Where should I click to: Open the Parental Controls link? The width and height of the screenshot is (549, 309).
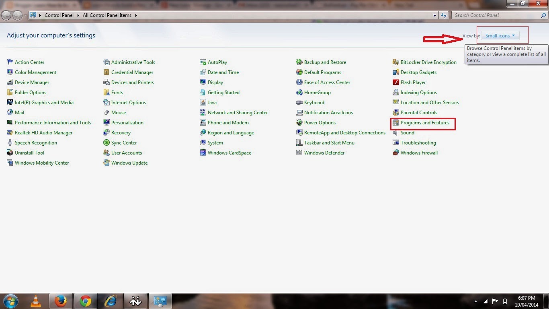coord(419,112)
